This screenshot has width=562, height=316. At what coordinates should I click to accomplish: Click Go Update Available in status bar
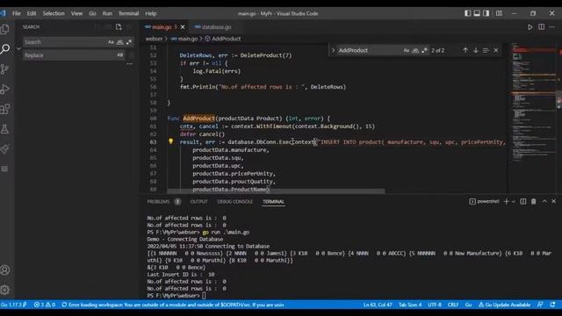click(505, 305)
